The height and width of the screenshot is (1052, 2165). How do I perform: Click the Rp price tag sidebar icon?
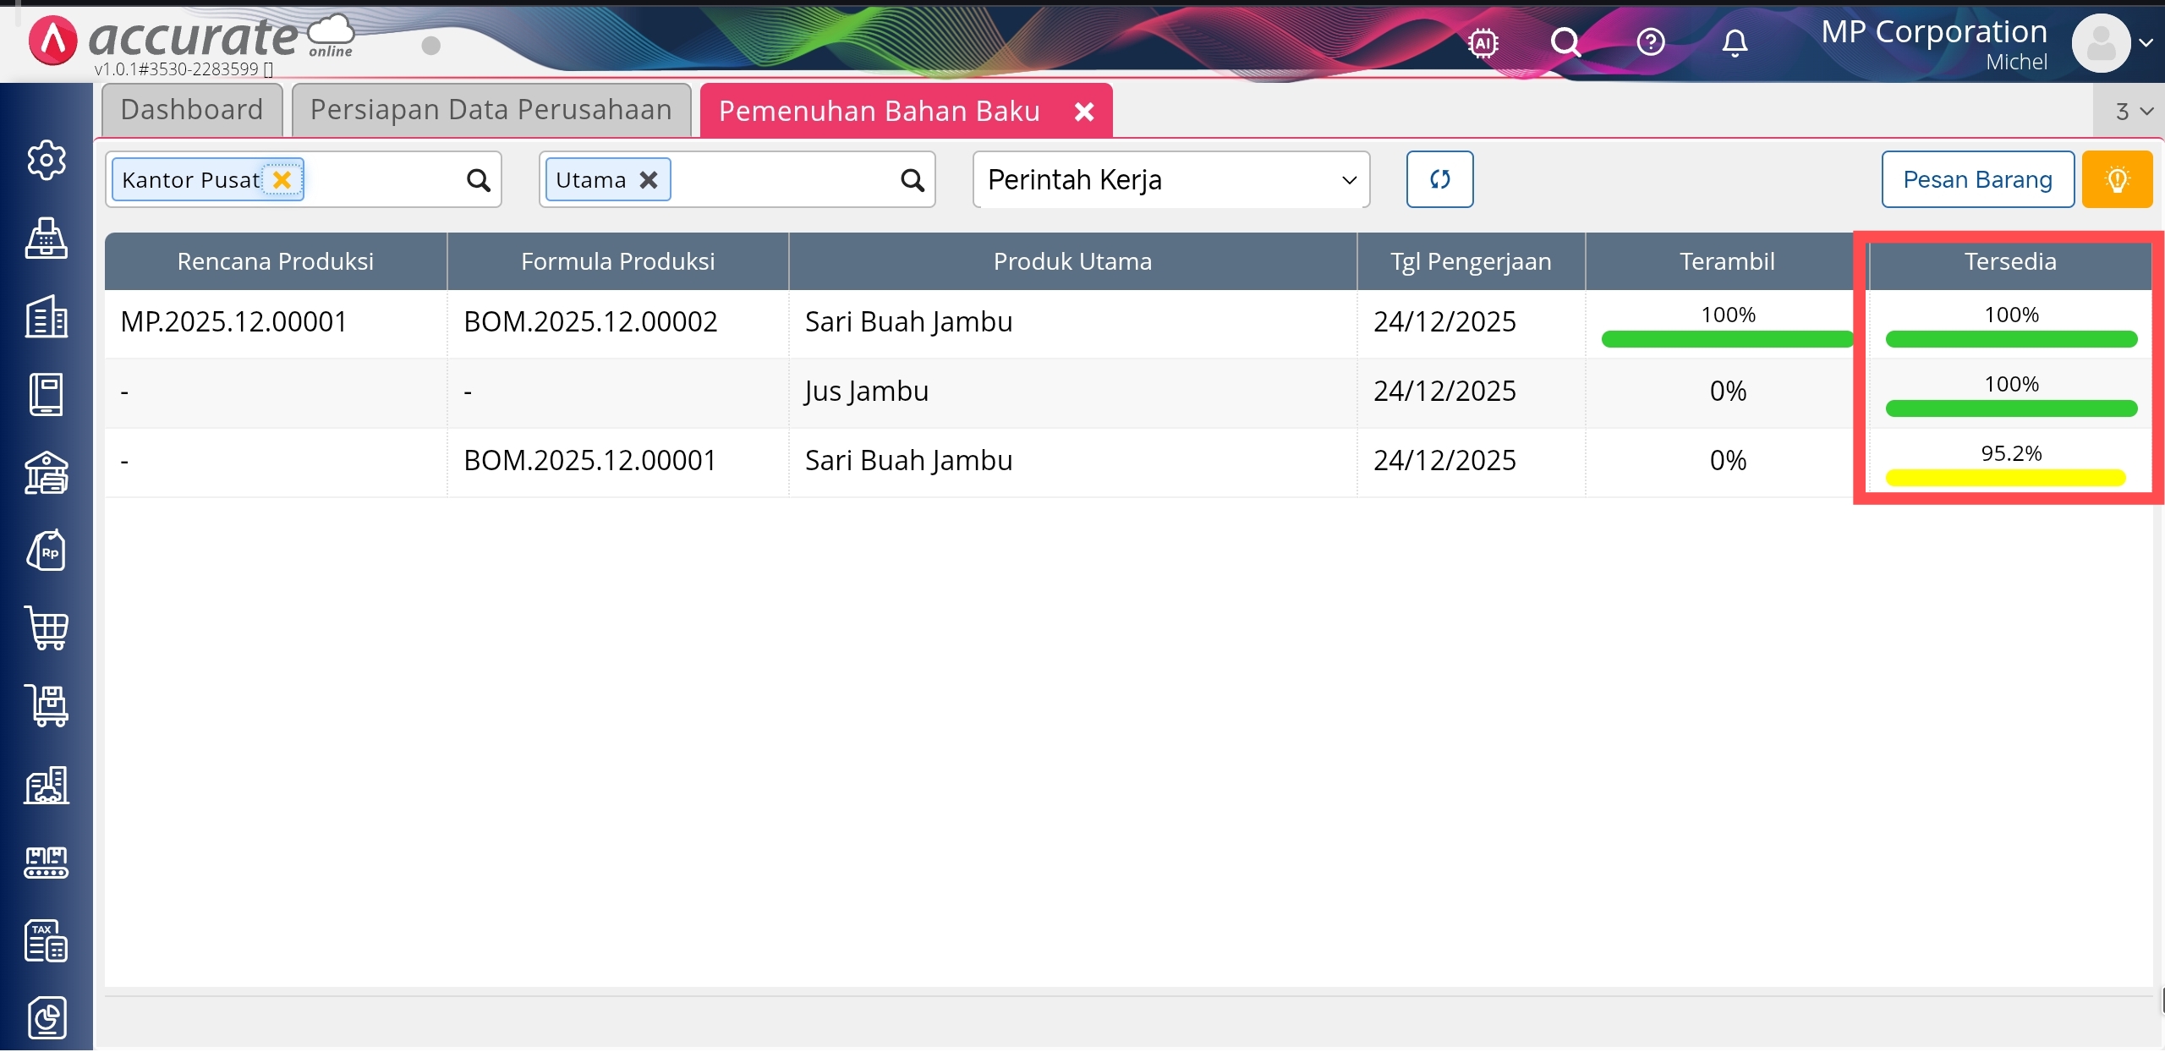click(46, 551)
